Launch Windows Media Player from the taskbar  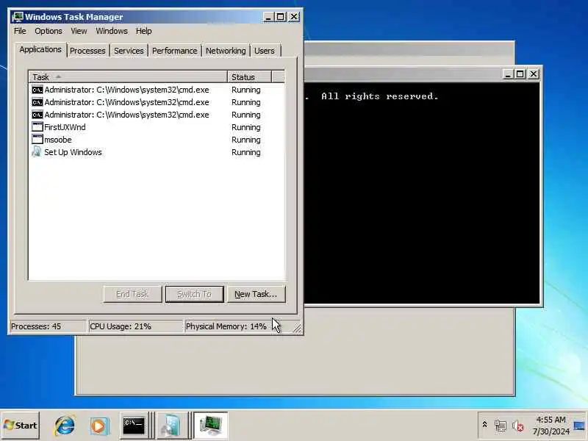(x=99, y=426)
